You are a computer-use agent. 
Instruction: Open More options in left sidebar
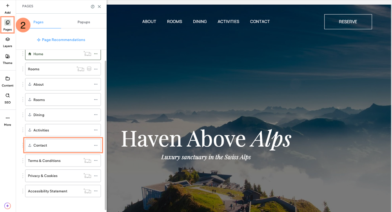(7, 120)
